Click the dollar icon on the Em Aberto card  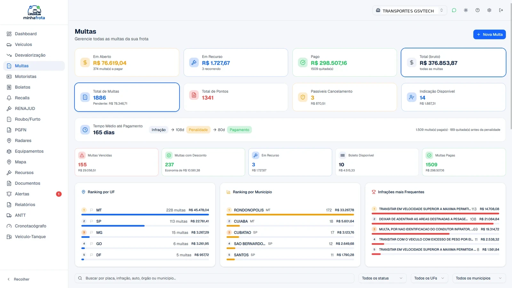(85, 62)
